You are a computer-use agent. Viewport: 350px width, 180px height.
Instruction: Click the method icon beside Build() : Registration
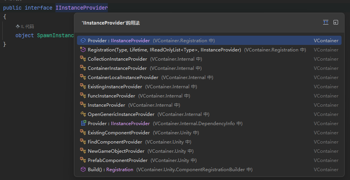(x=82, y=169)
